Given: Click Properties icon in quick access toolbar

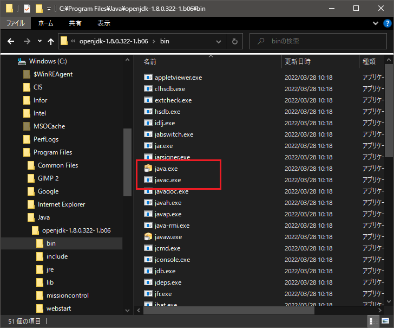Looking at the screenshot, I should [27, 9].
